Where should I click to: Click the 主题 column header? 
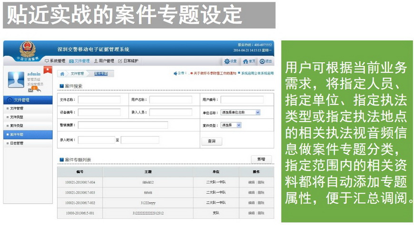pyautogui.click(x=148, y=172)
